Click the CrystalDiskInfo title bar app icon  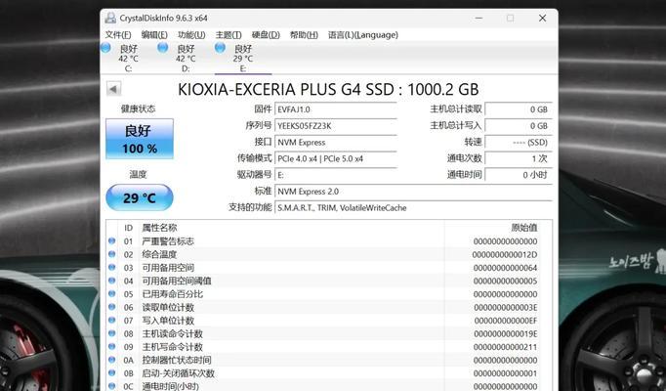[x=110, y=18]
